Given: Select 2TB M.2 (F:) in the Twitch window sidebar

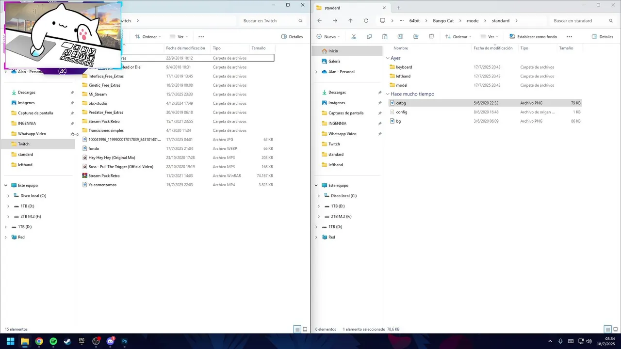Looking at the screenshot, I should 31,217.
